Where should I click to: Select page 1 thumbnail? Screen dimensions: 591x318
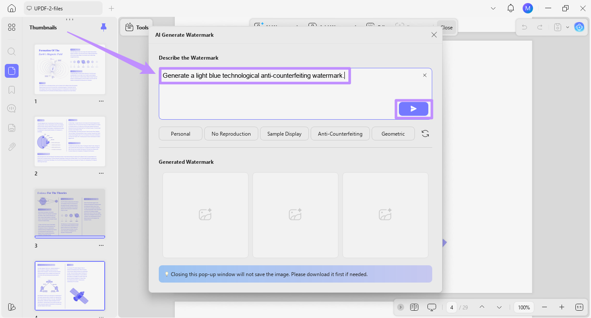(x=70, y=69)
